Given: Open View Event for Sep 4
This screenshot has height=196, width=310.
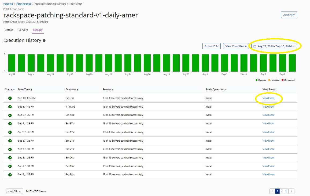Looking at the screenshot, I should tap(268, 149).
